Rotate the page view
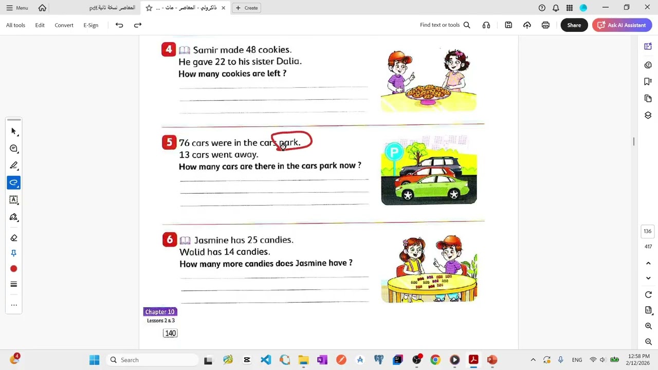Image resolution: width=658 pixels, height=370 pixels. click(648, 294)
